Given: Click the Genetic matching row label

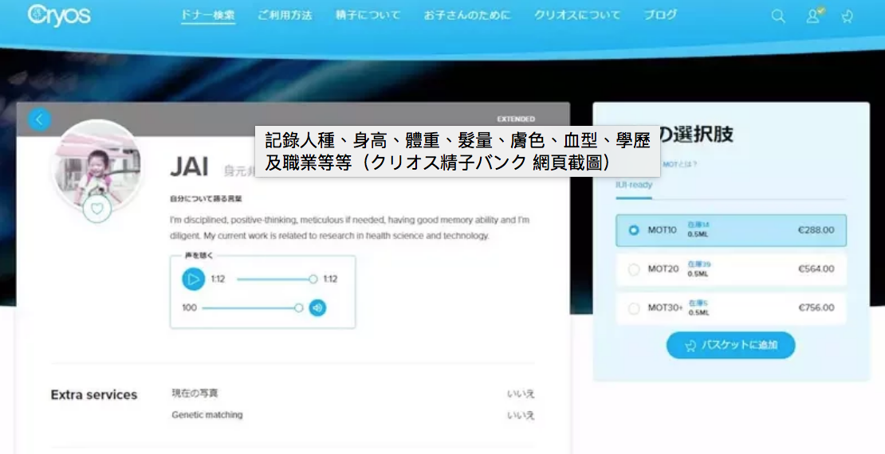Looking at the screenshot, I should point(207,414).
